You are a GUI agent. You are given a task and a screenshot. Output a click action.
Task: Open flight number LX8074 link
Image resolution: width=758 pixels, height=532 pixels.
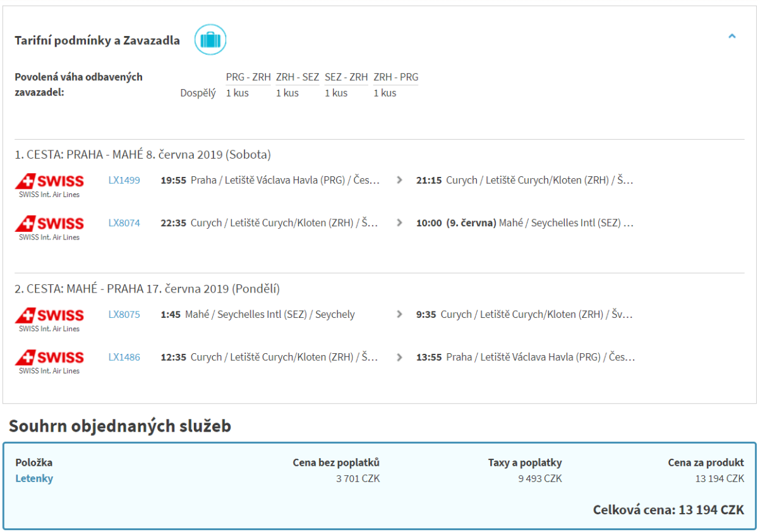coord(124,223)
